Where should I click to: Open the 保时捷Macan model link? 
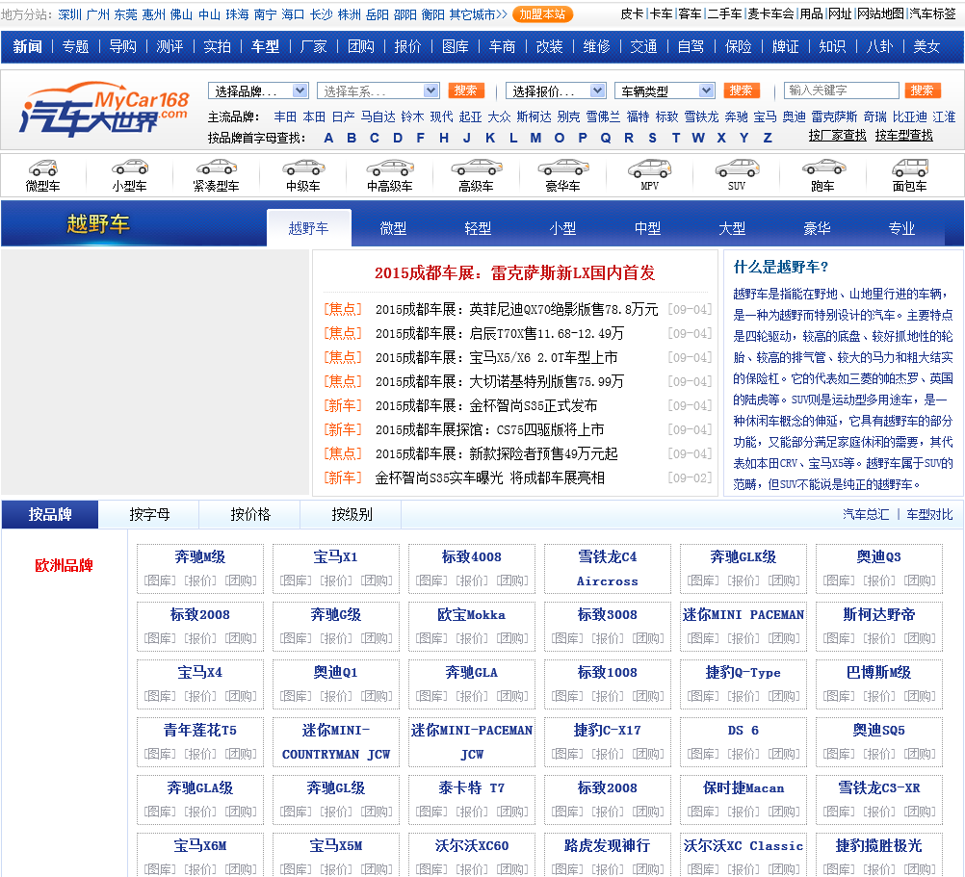click(743, 787)
